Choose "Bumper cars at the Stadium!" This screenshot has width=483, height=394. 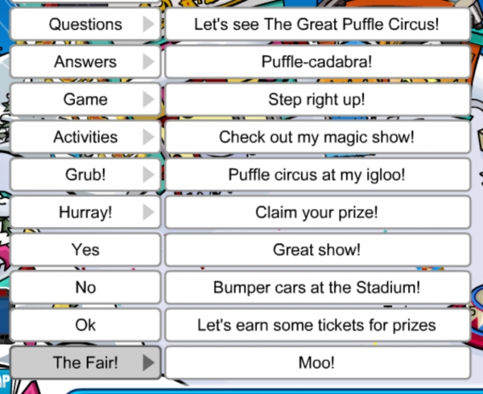point(316,288)
